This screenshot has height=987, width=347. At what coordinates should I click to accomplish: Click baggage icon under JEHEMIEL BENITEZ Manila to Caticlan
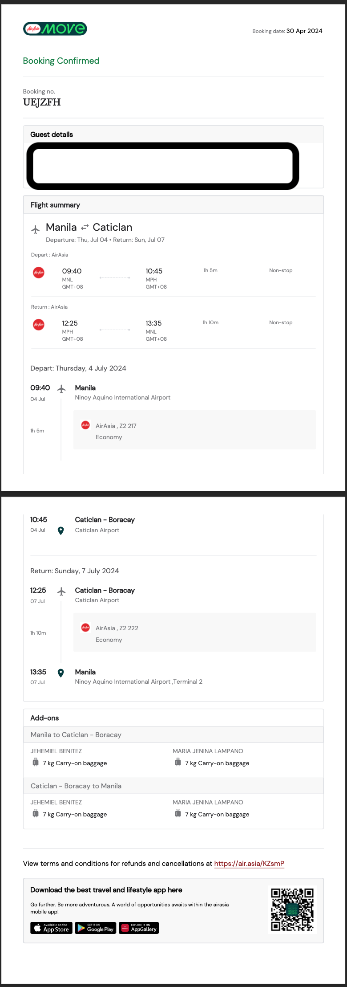pos(36,763)
